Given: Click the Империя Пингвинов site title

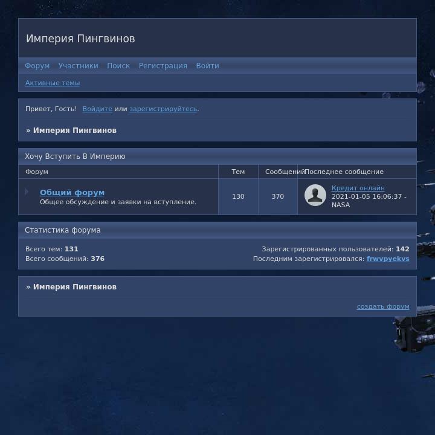Looking at the screenshot, I should pos(80,39).
